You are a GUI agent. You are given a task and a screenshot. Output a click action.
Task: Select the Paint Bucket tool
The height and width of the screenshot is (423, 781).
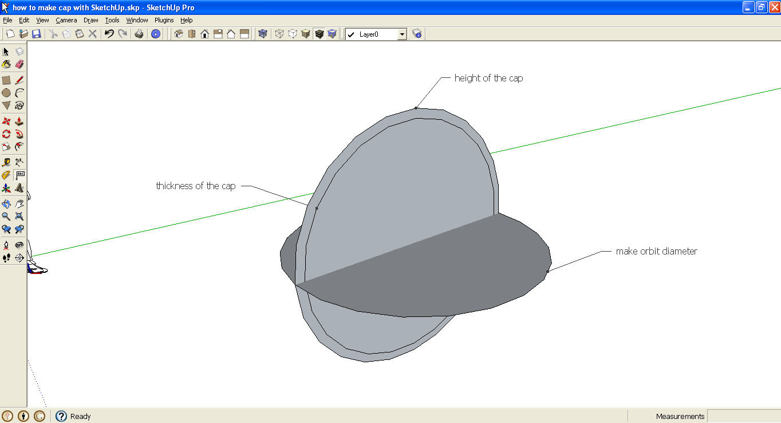tap(6, 64)
